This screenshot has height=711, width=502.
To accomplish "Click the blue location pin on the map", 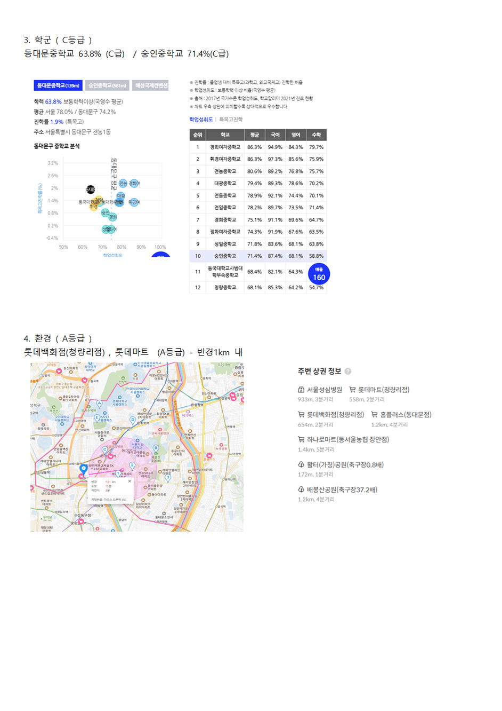I will click(x=84, y=470).
